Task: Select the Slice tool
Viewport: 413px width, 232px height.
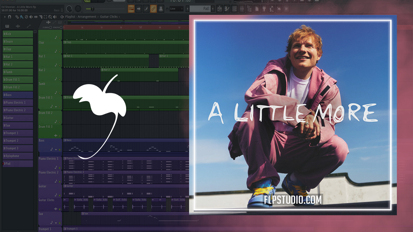Action: pyautogui.click(x=41, y=17)
